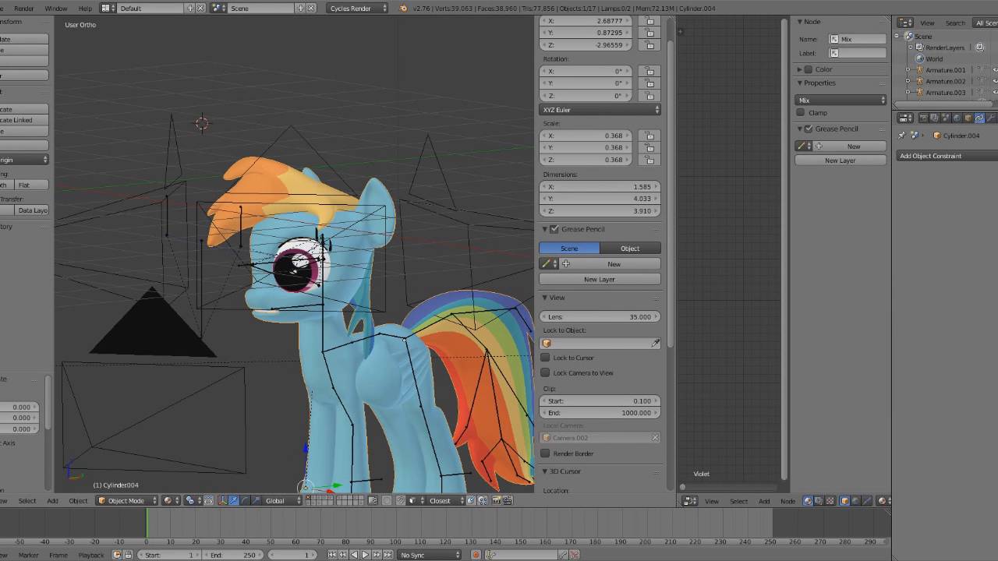Select world shader type icon in node editor
This screenshot has height=561, width=998.
[x=855, y=501]
